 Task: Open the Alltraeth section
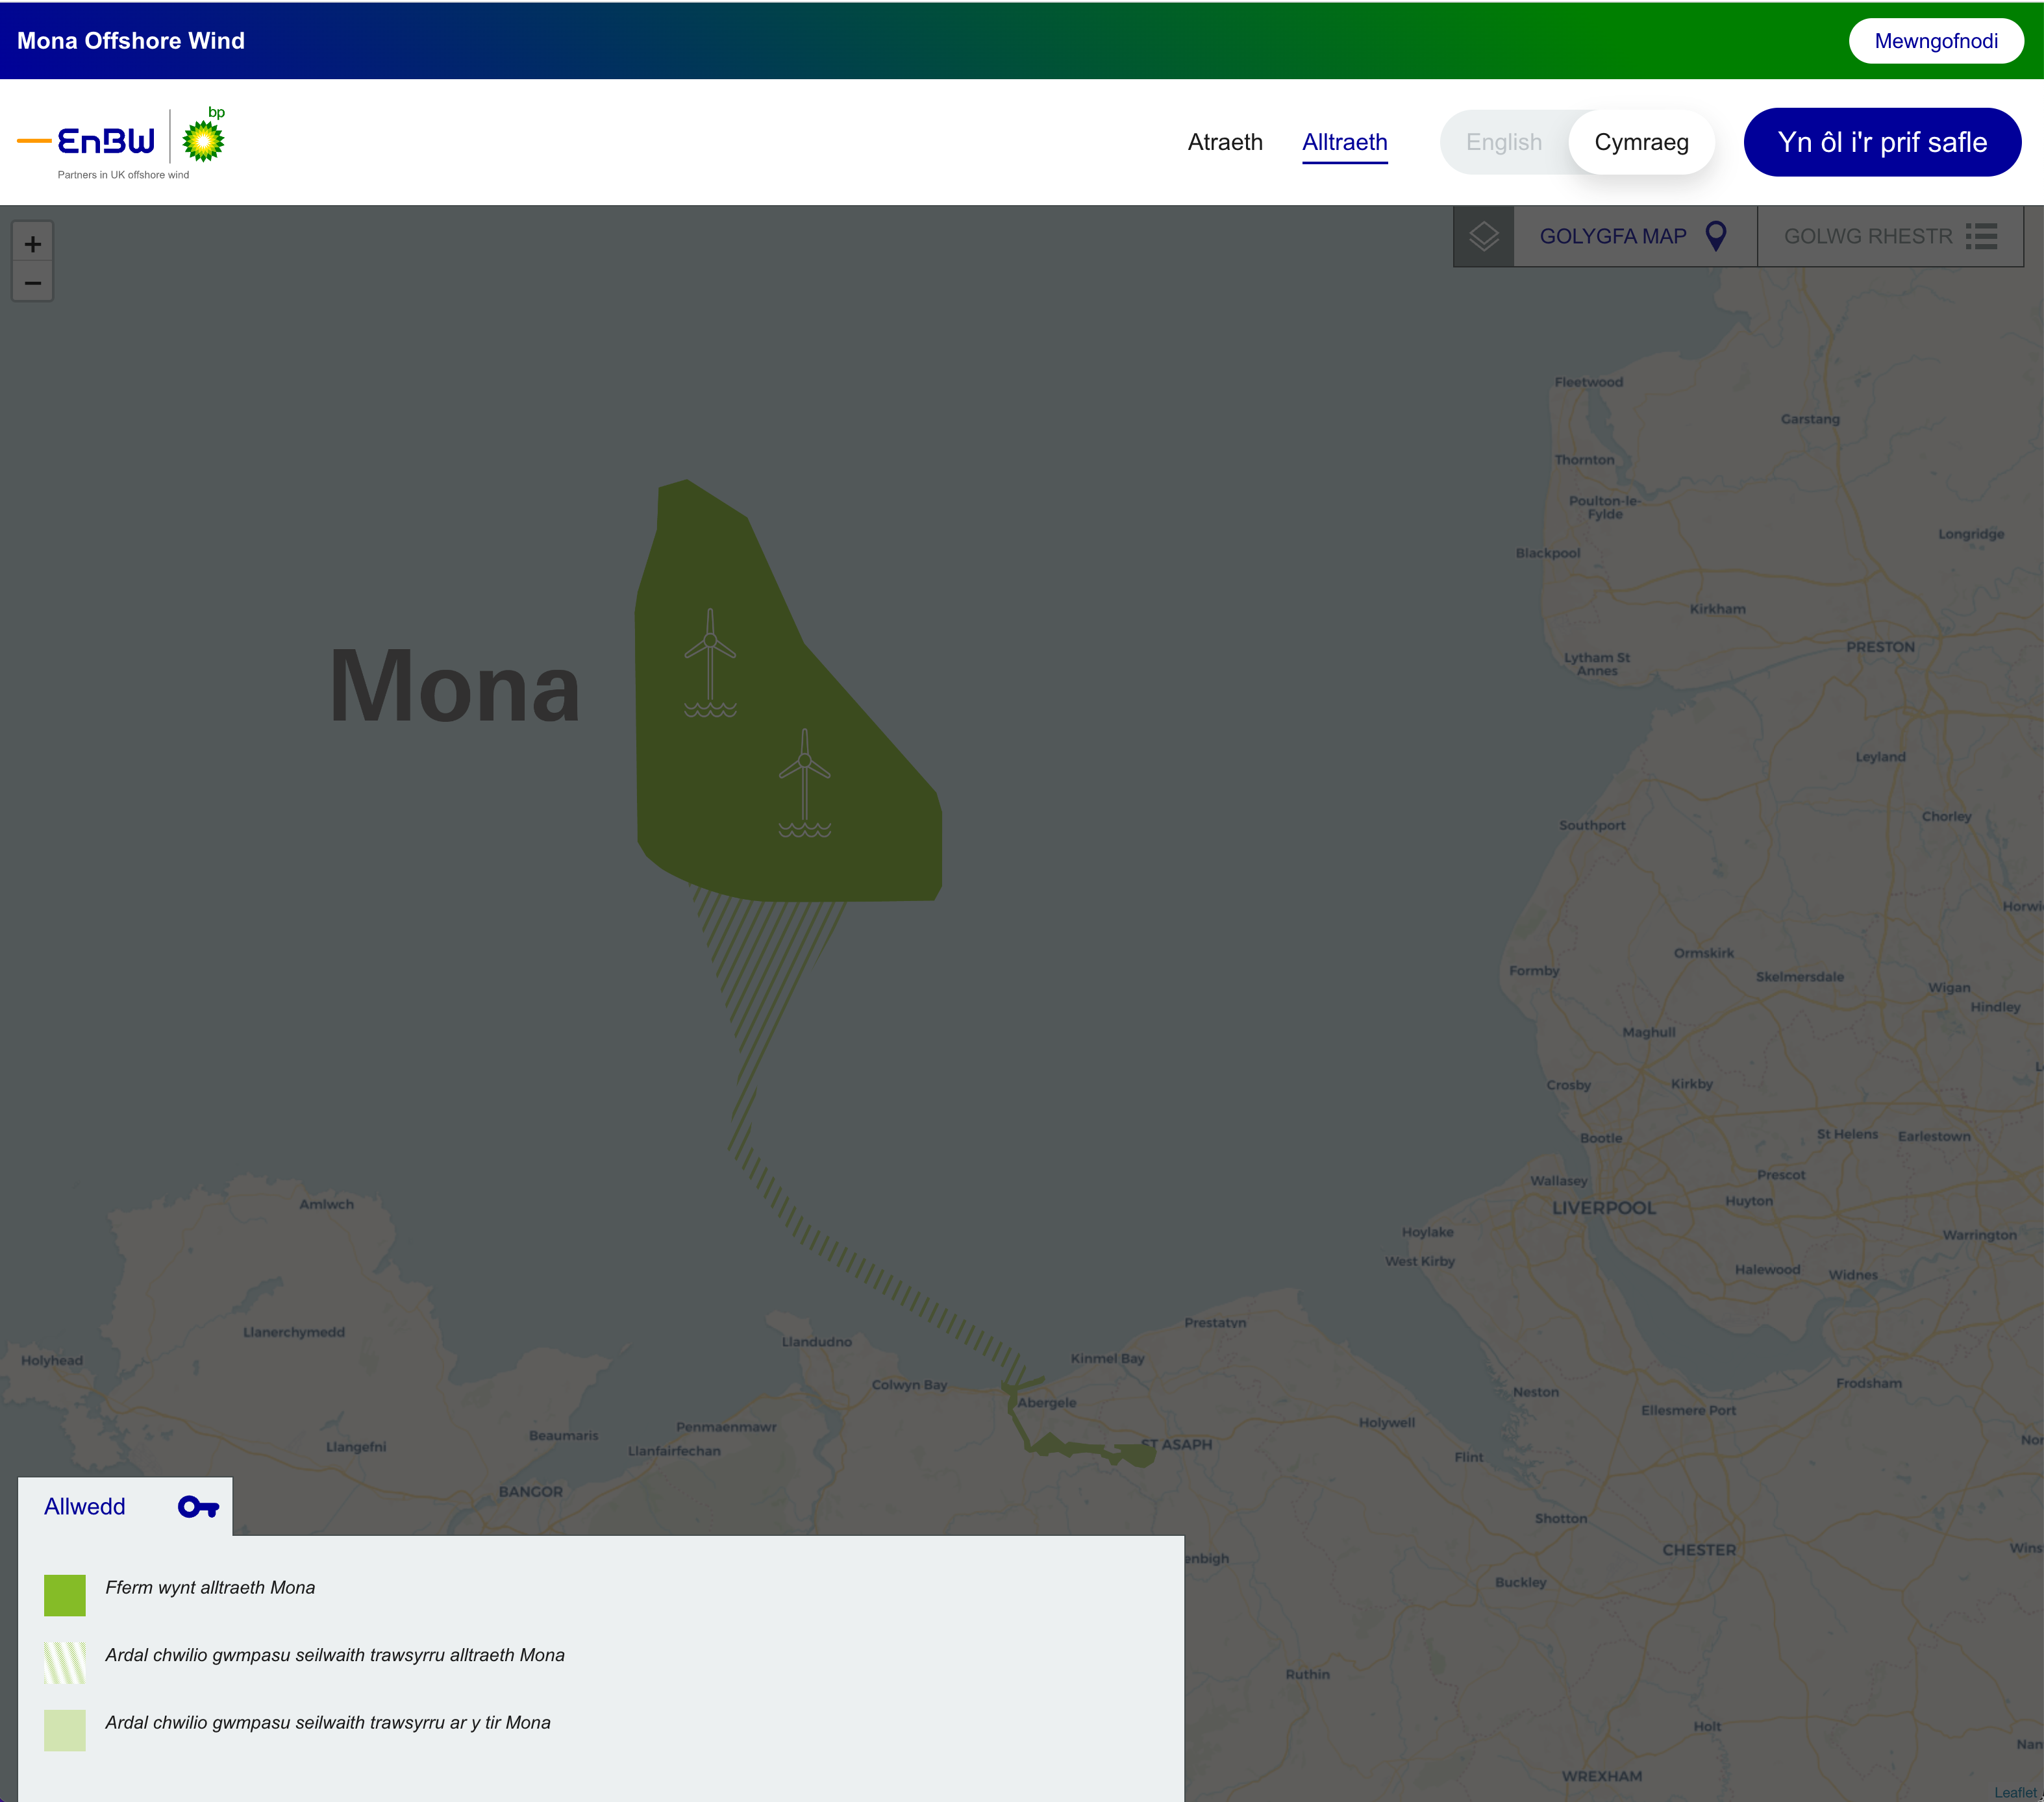click(1344, 142)
